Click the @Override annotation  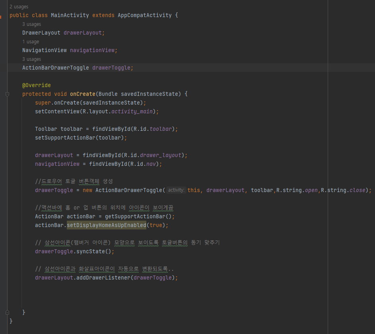coord(36,85)
